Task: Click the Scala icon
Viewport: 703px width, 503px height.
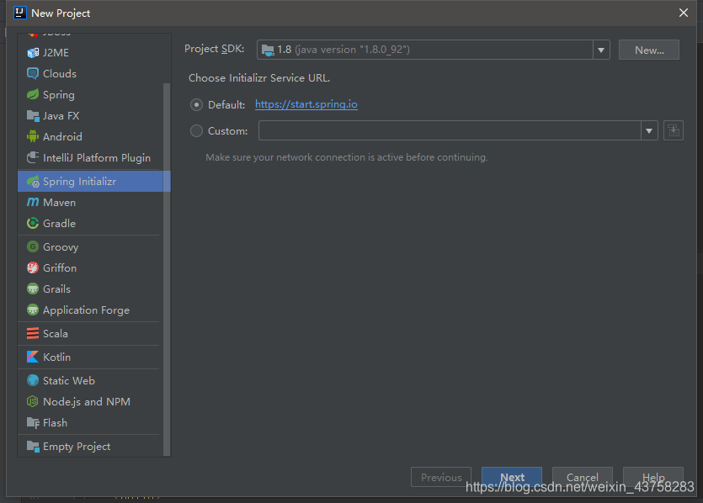Action: click(x=33, y=333)
